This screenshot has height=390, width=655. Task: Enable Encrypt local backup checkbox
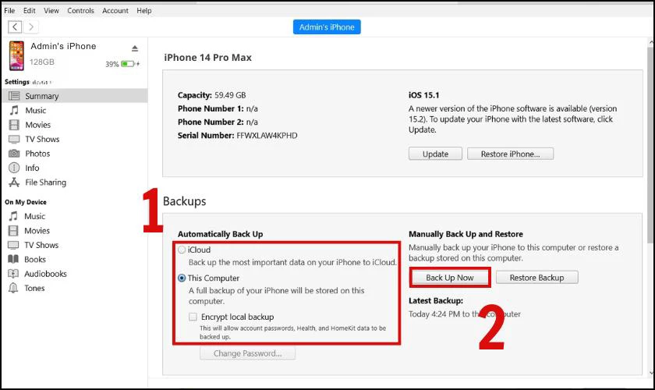193,317
